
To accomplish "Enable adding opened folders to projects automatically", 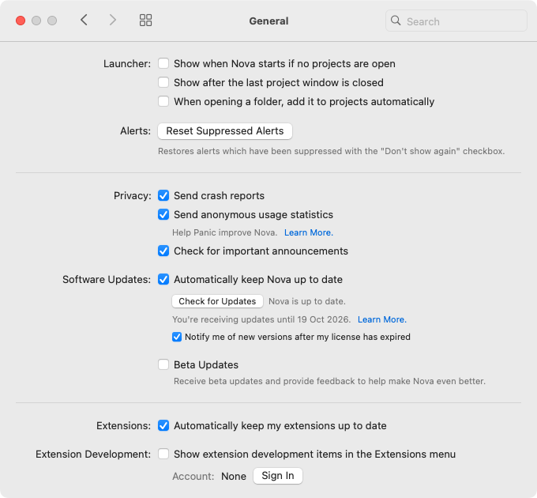I will (x=163, y=101).
